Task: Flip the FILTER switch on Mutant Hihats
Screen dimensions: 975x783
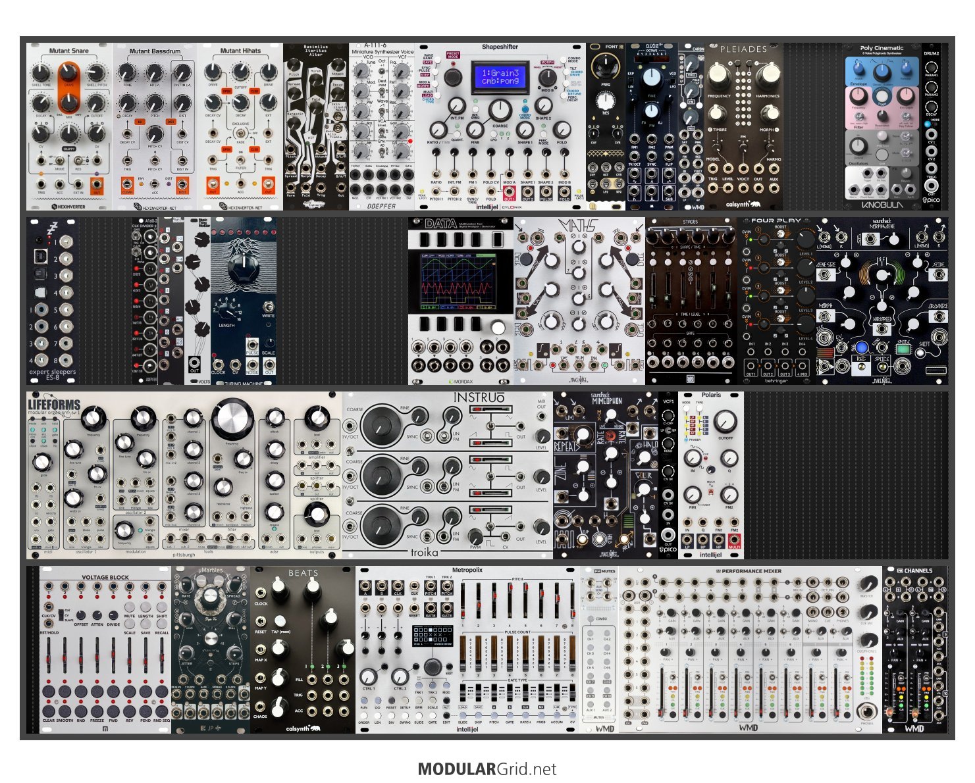Action: click(240, 160)
